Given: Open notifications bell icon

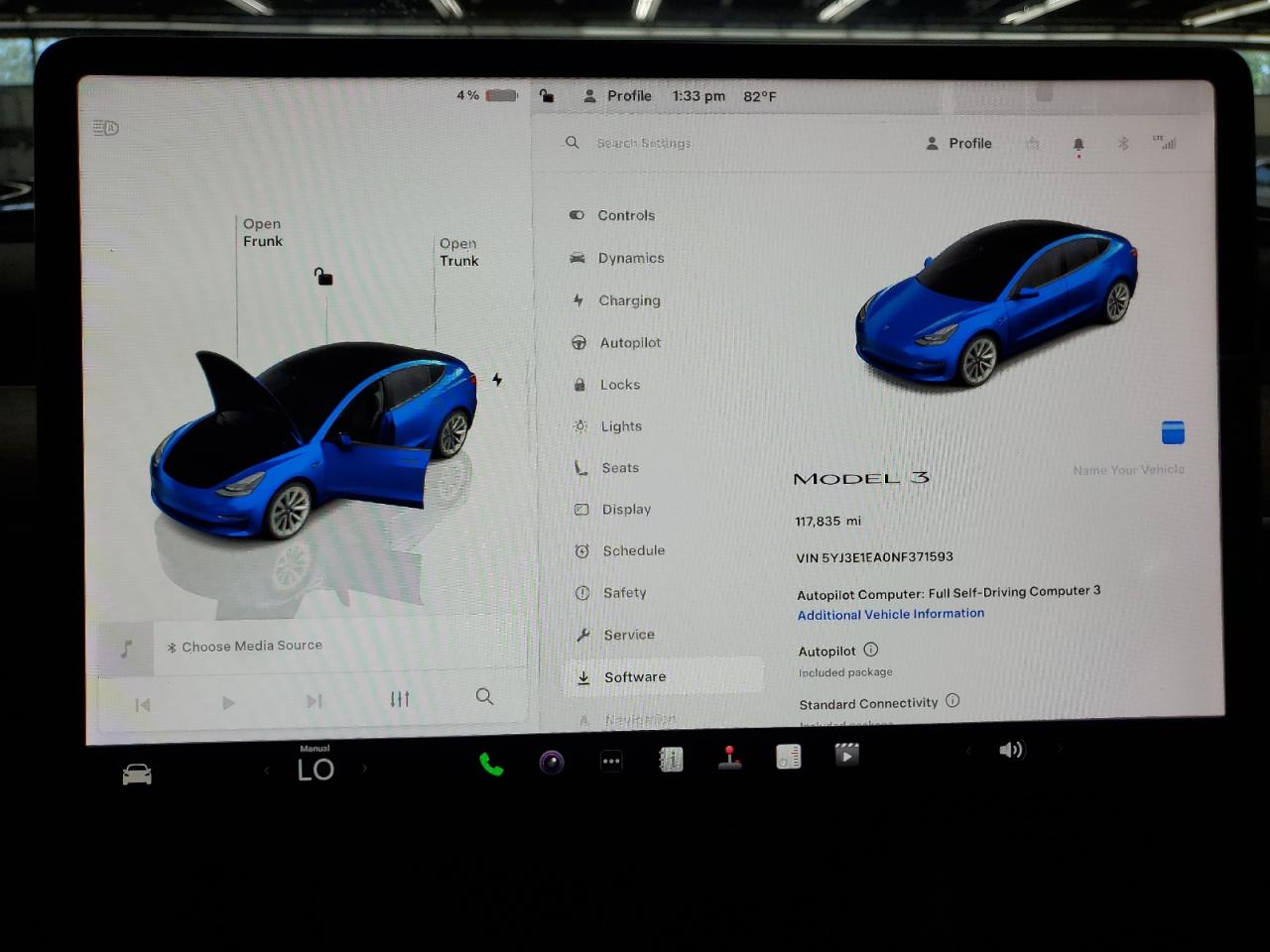Looking at the screenshot, I should [x=1079, y=145].
